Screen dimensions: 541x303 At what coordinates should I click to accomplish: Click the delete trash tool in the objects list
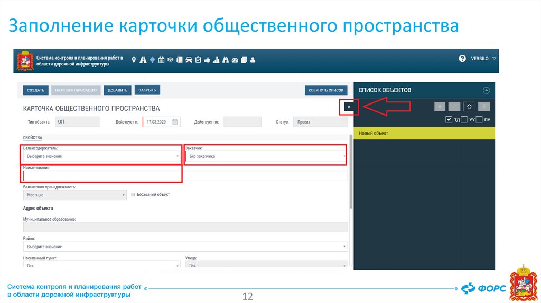coord(484,107)
